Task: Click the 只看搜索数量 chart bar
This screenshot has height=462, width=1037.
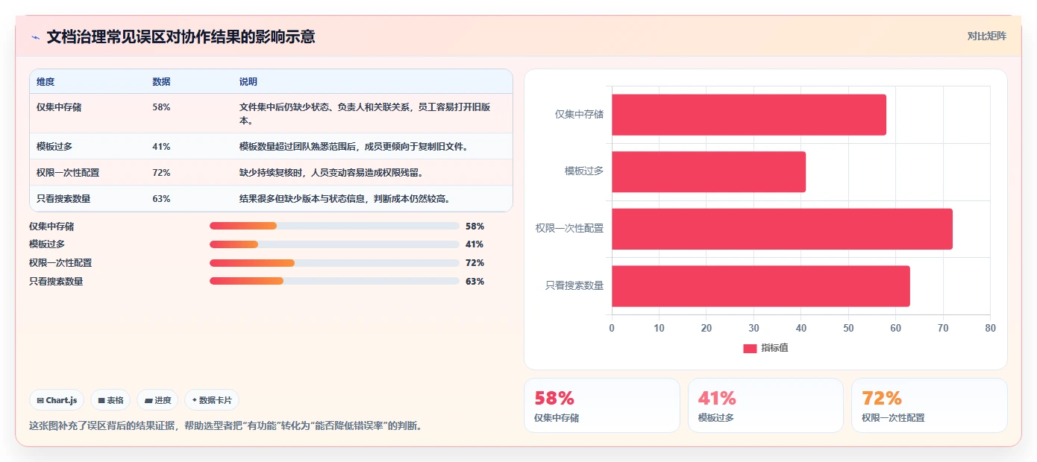Action: [x=761, y=285]
